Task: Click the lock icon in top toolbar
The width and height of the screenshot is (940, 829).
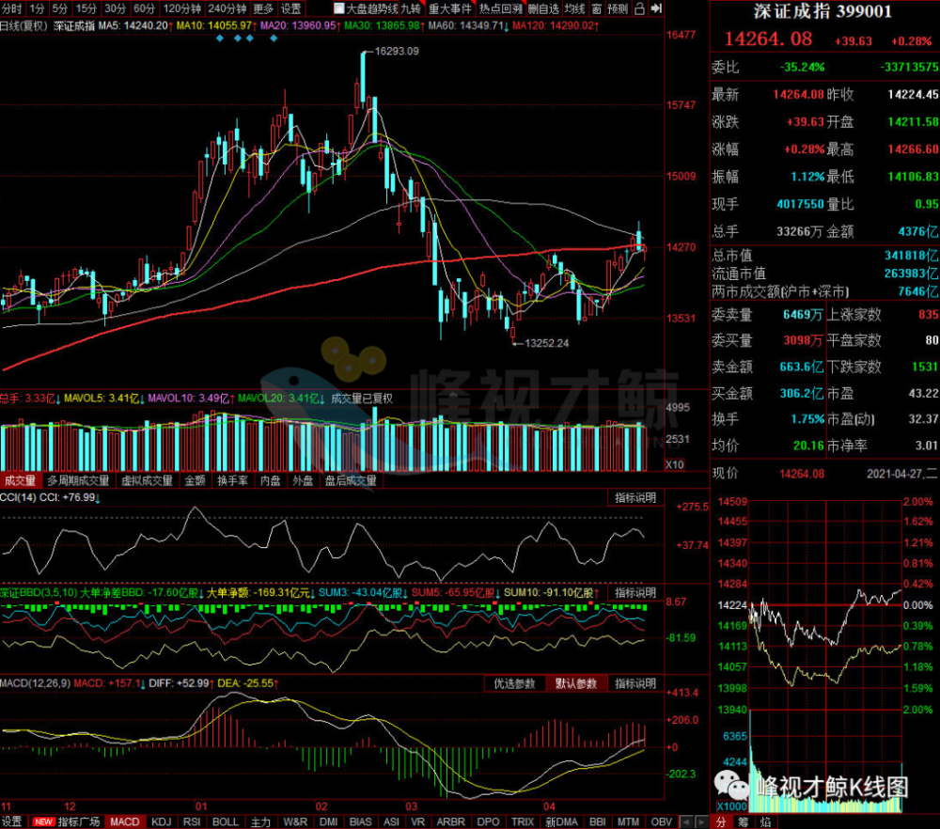Action: (x=639, y=8)
